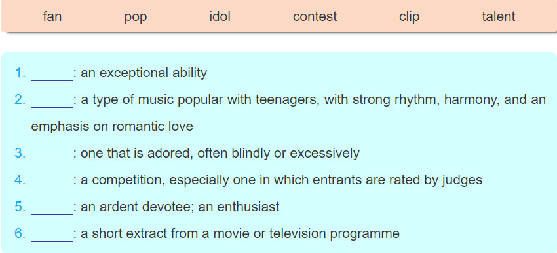Click the word 'clip' in the word bank
This screenshot has width=557, height=253.
pos(409,16)
